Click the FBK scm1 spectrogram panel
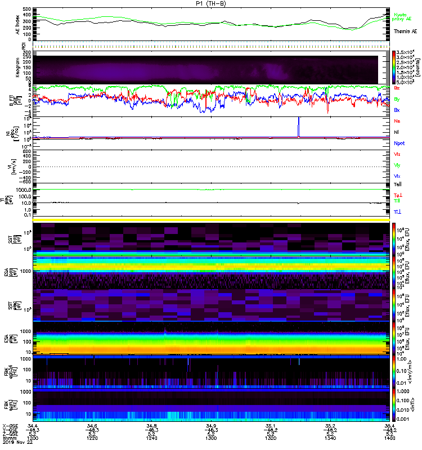This screenshot has width=422, height=450. 211,404
